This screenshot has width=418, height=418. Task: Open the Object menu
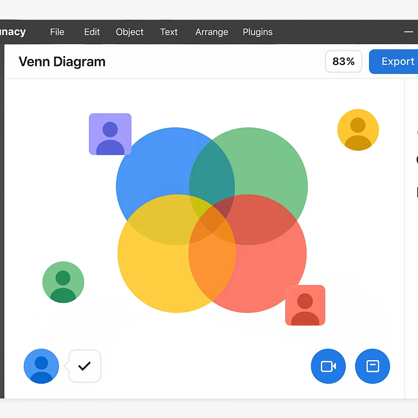point(129,32)
